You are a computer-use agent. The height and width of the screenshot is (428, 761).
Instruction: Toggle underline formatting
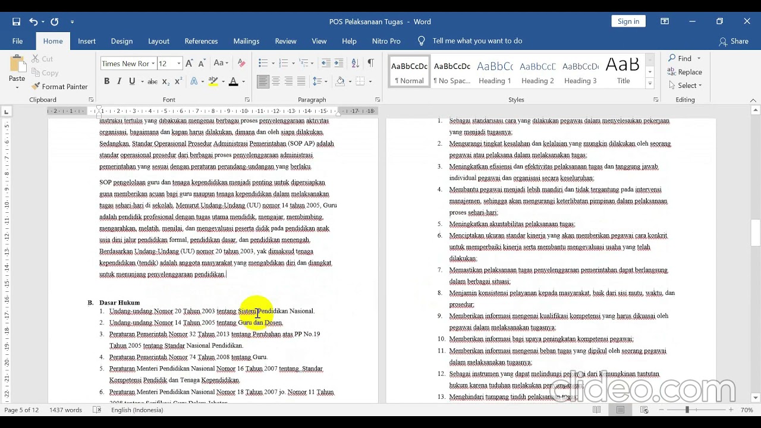(x=131, y=81)
